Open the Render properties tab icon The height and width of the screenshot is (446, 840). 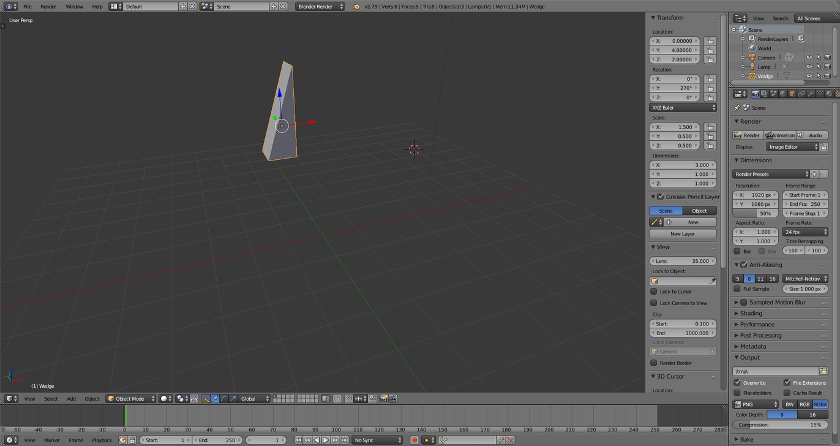pyautogui.click(x=756, y=93)
